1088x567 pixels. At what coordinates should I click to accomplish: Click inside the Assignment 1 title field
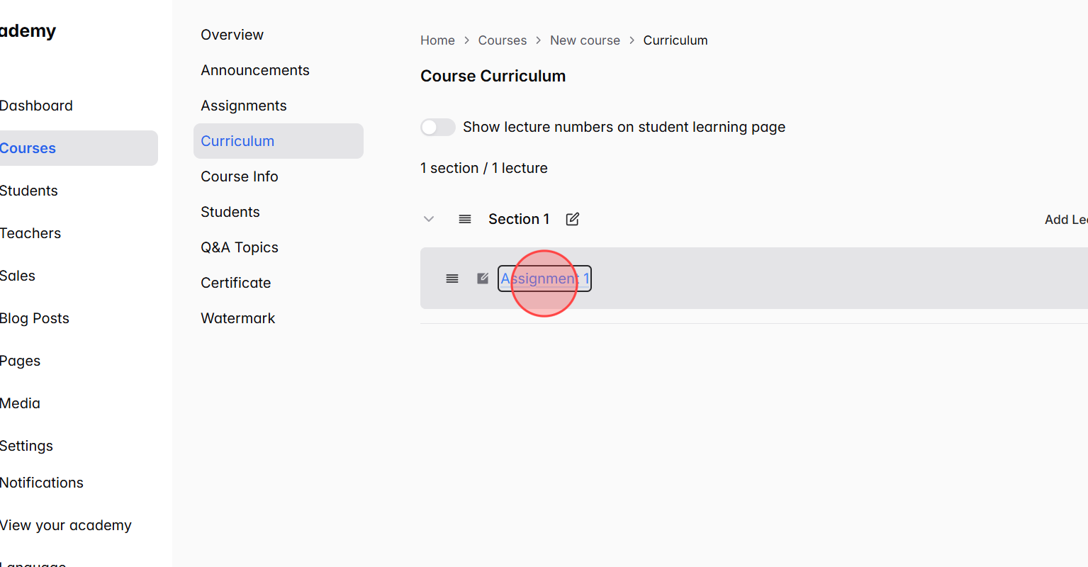(544, 278)
